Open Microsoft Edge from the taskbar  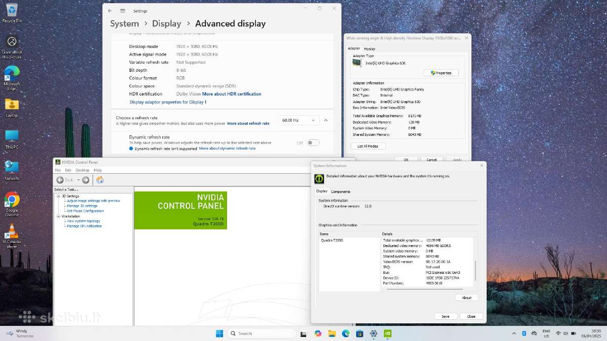point(345,333)
